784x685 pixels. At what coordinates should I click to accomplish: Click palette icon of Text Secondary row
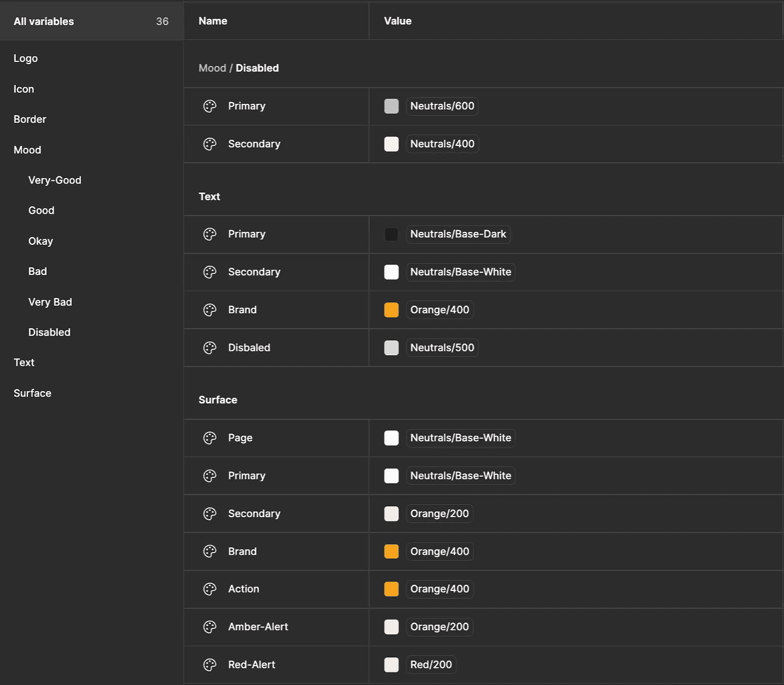(x=209, y=272)
